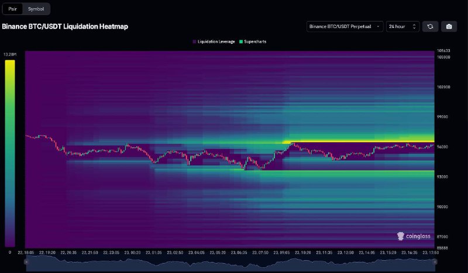Click the 102000 price axis label
The image size is (468, 273).
pos(443,87)
